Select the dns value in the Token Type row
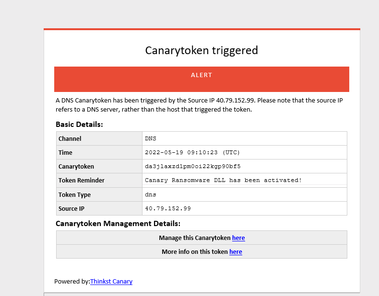This screenshot has width=379, height=296. 151,194
